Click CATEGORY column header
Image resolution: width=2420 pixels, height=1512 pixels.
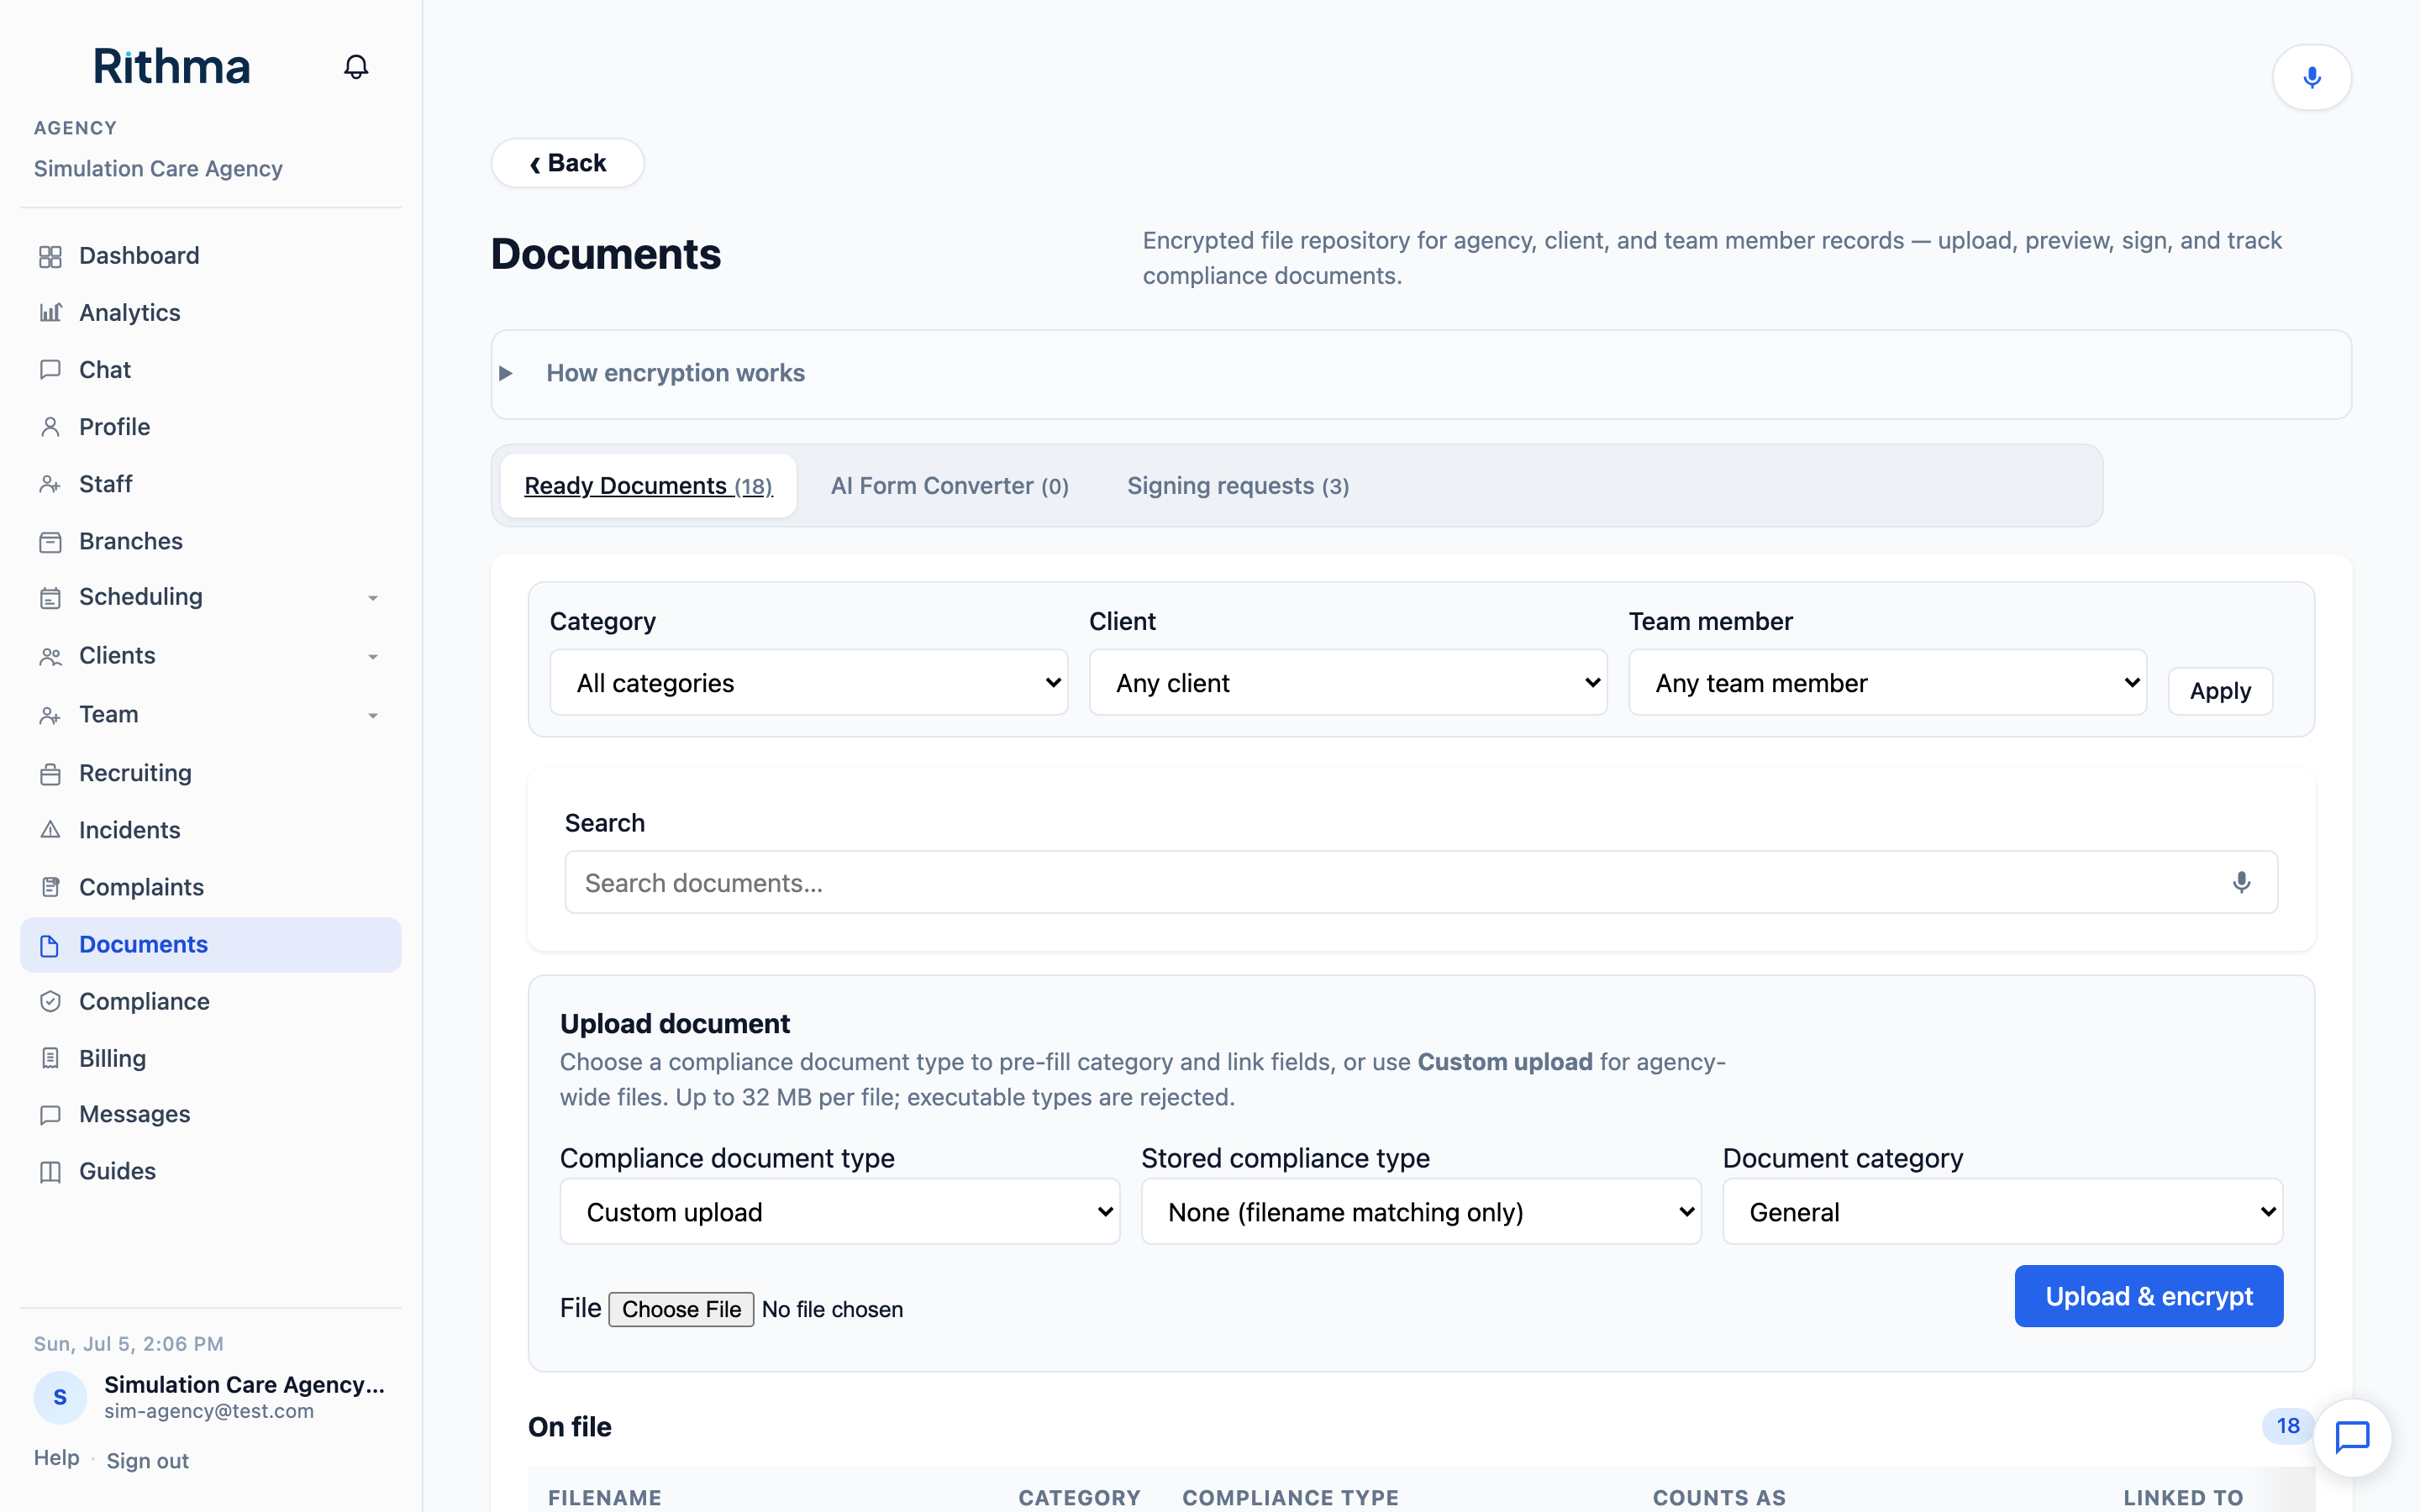pos(1079,1497)
